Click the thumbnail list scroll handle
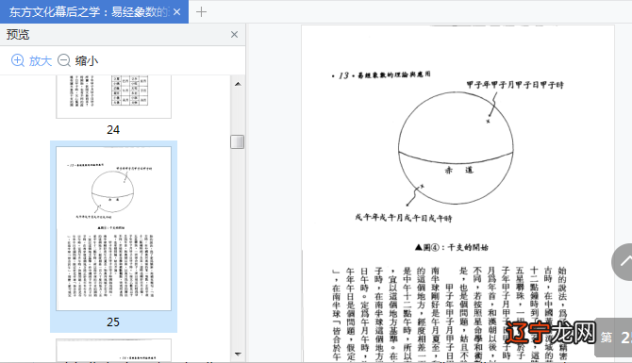Screen dimensions: 632x363 238,141
